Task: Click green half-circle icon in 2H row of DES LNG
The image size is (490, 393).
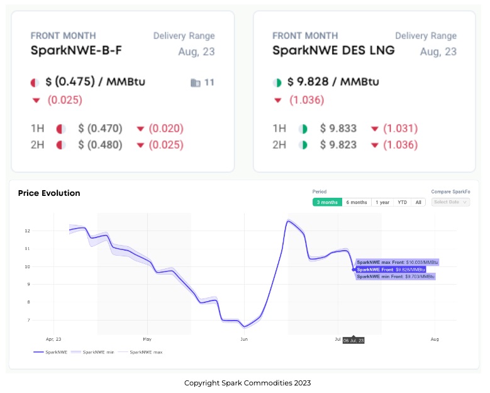Action: 303,145
